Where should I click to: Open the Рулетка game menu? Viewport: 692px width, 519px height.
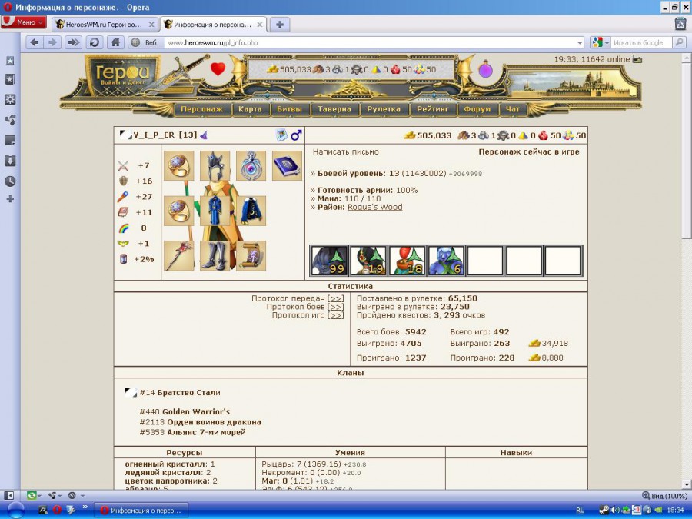pyautogui.click(x=384, y=109)
